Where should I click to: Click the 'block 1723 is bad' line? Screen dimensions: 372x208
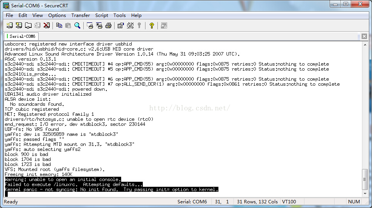tap(28, 164)
